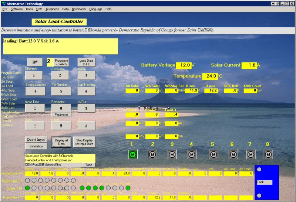Viewport: 296px width, 202px height.
Task: Toggle the green Output 9 indicator
Action: [82, 188]
